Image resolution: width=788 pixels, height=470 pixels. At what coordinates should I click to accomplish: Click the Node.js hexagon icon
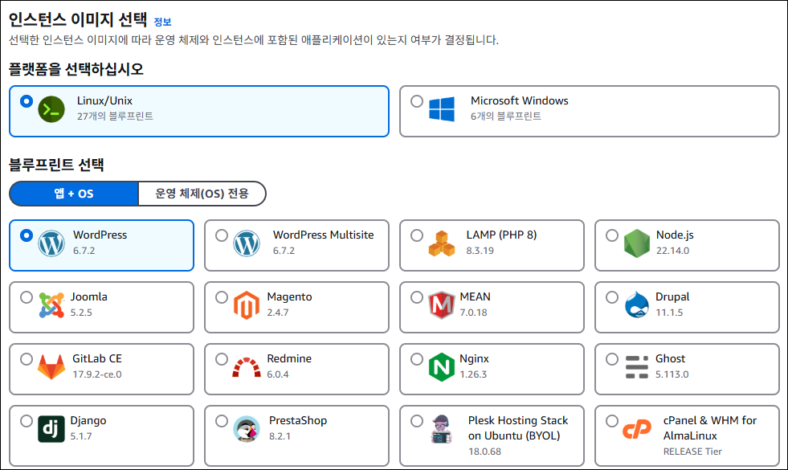point(637,243)
